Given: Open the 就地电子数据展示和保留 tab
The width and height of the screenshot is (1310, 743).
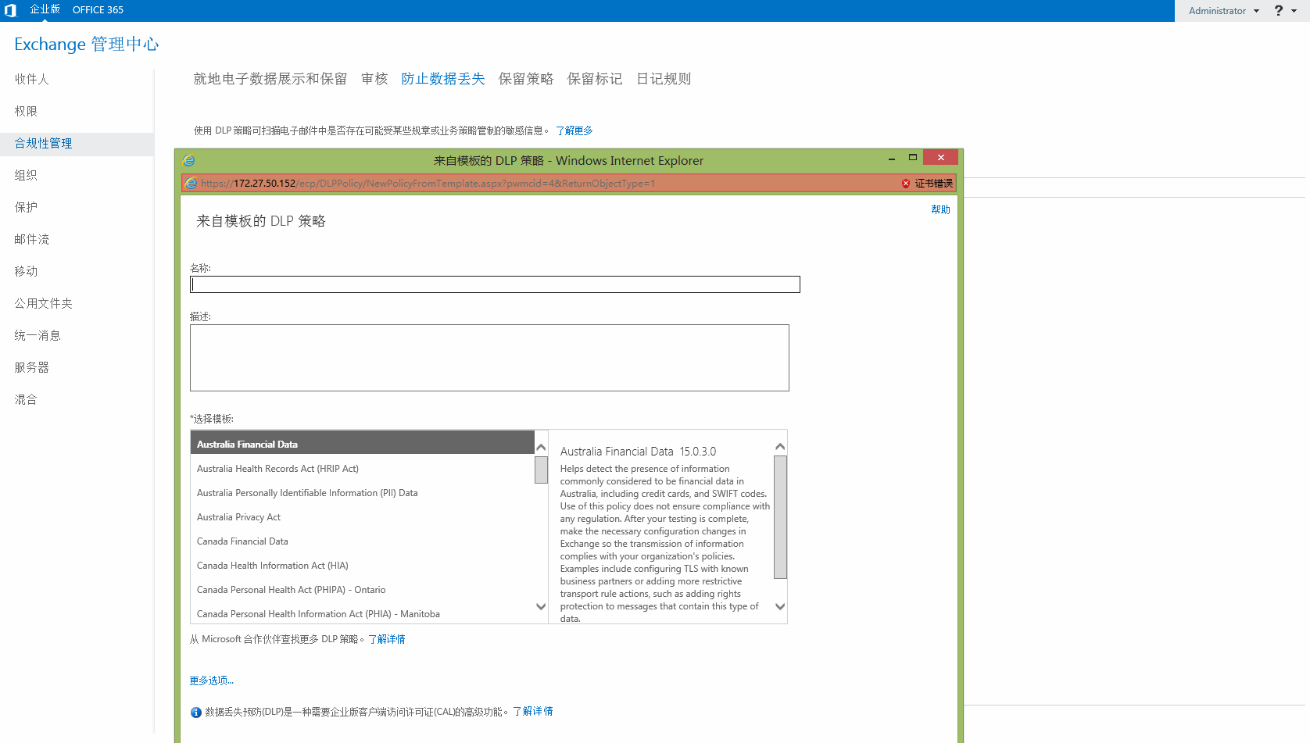Looking at the screenshot, I should coord(270,79).
